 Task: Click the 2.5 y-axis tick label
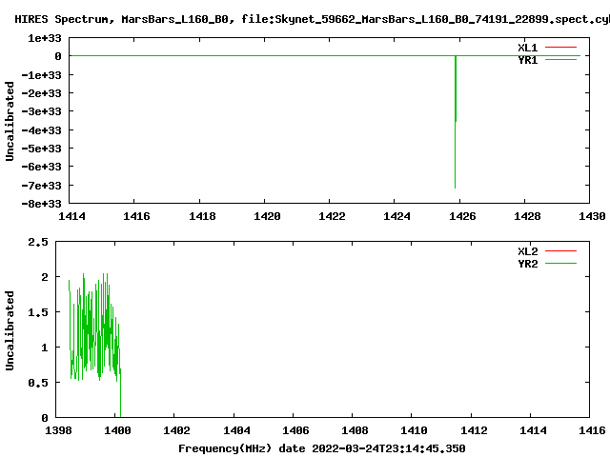[38, 242]
